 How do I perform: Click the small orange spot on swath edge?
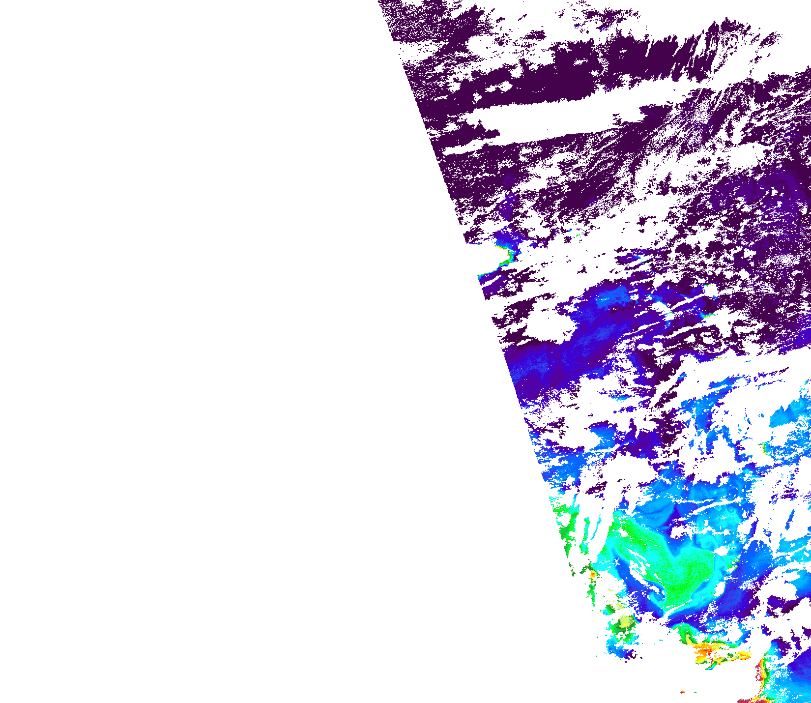[x=593, y=574]
